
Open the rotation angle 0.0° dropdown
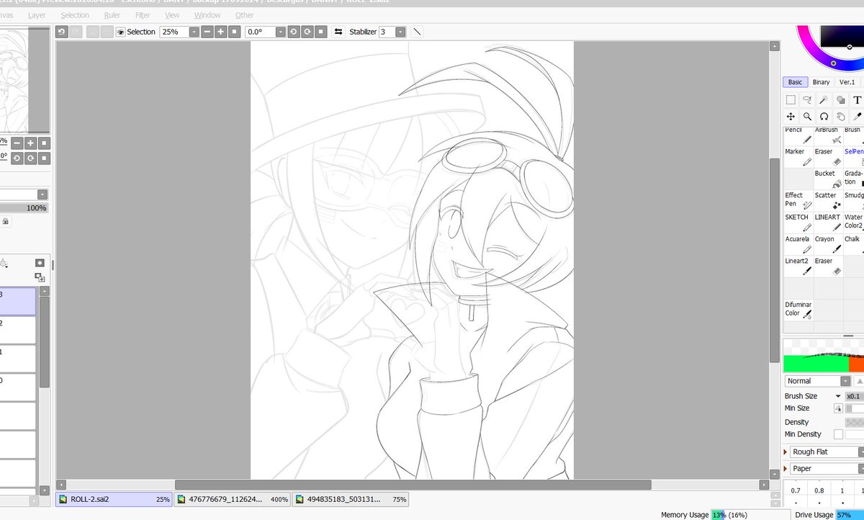[280, 32]
